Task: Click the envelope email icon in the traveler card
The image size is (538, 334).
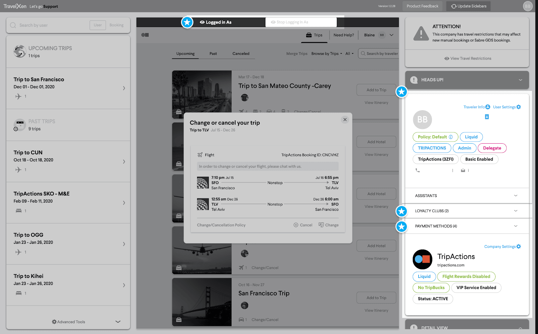Action: coord(463,170)
